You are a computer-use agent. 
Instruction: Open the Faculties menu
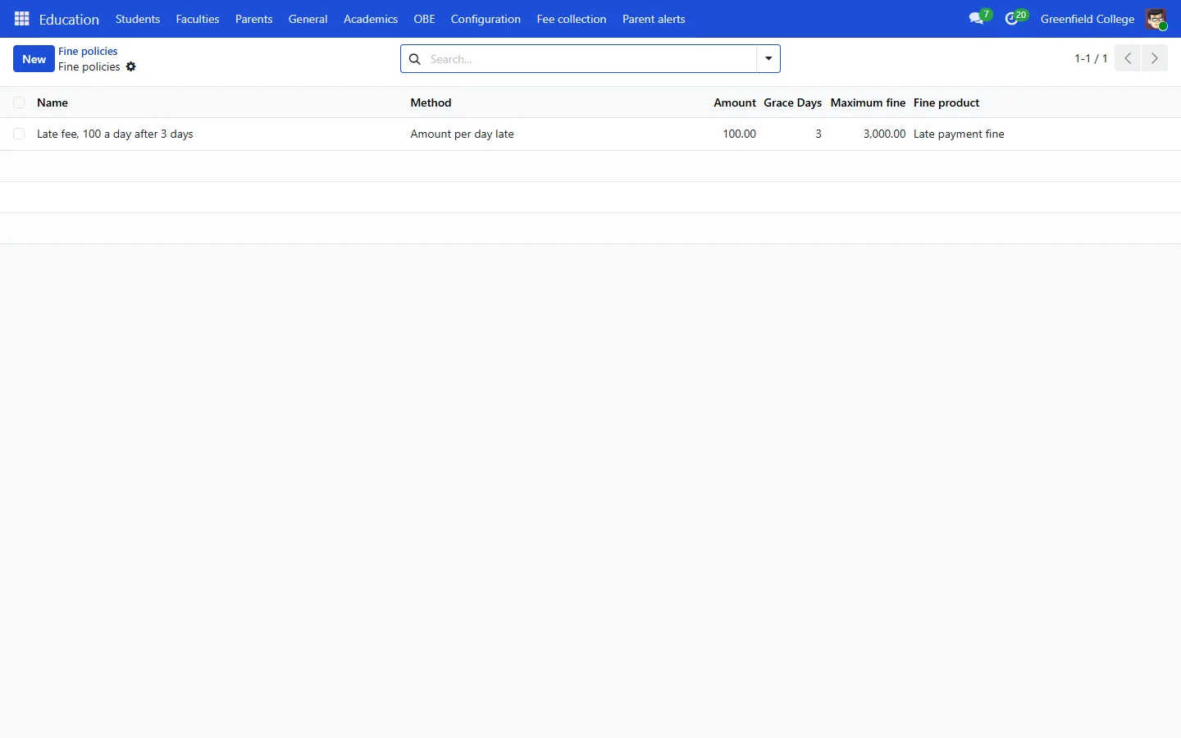[x=198, y=19]
